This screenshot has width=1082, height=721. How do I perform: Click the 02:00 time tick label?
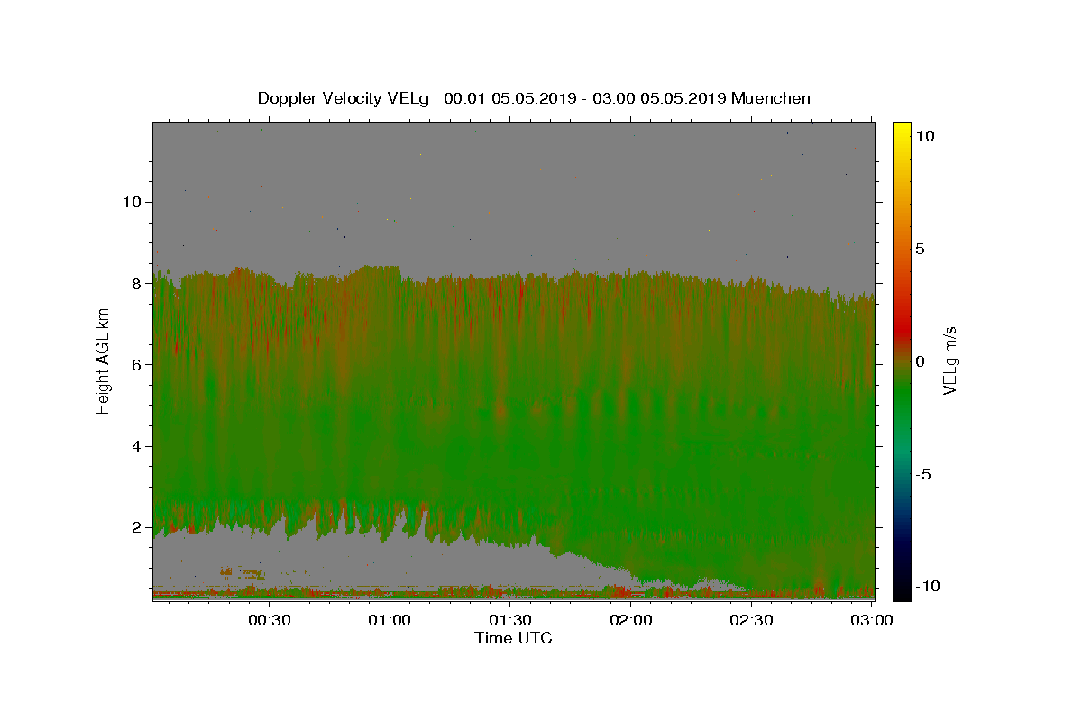coord(631,620)
